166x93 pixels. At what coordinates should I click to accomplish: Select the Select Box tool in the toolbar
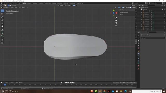[2, 11]
